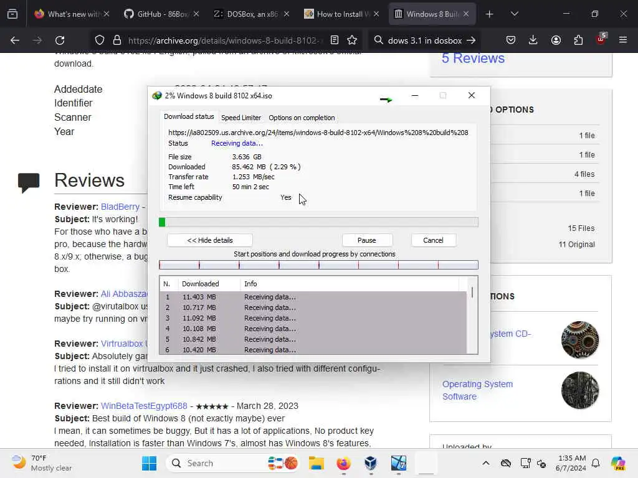This screenshot has width=638, height=478.
Task: Expand the list all tabs dropdown arrow
Action: [x=515, y=14]
